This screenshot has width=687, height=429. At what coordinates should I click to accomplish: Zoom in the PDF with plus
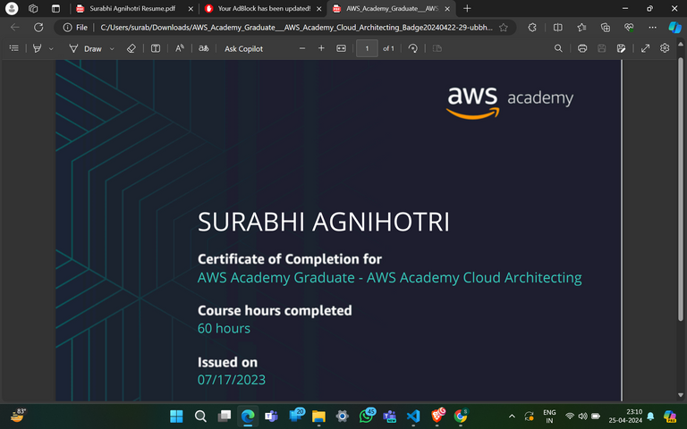coord(321,48)
